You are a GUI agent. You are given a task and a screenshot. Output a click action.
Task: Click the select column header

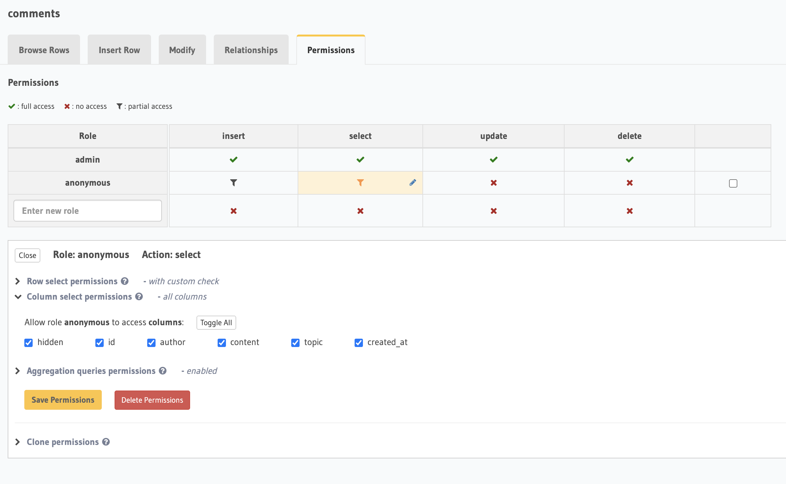click(x=360, y=136)
